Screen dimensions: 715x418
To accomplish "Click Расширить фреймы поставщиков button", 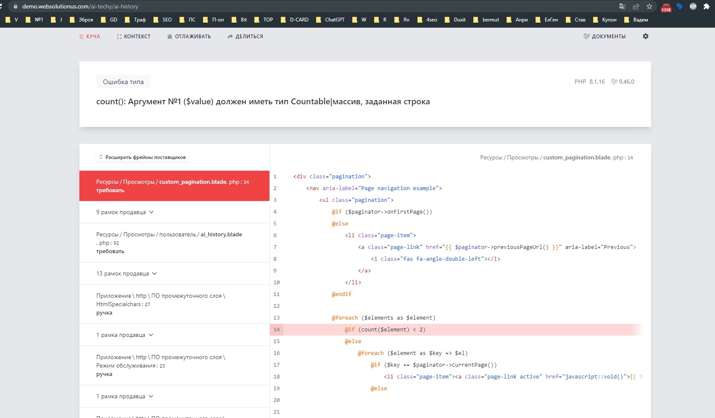I will [x=142, y=157].
